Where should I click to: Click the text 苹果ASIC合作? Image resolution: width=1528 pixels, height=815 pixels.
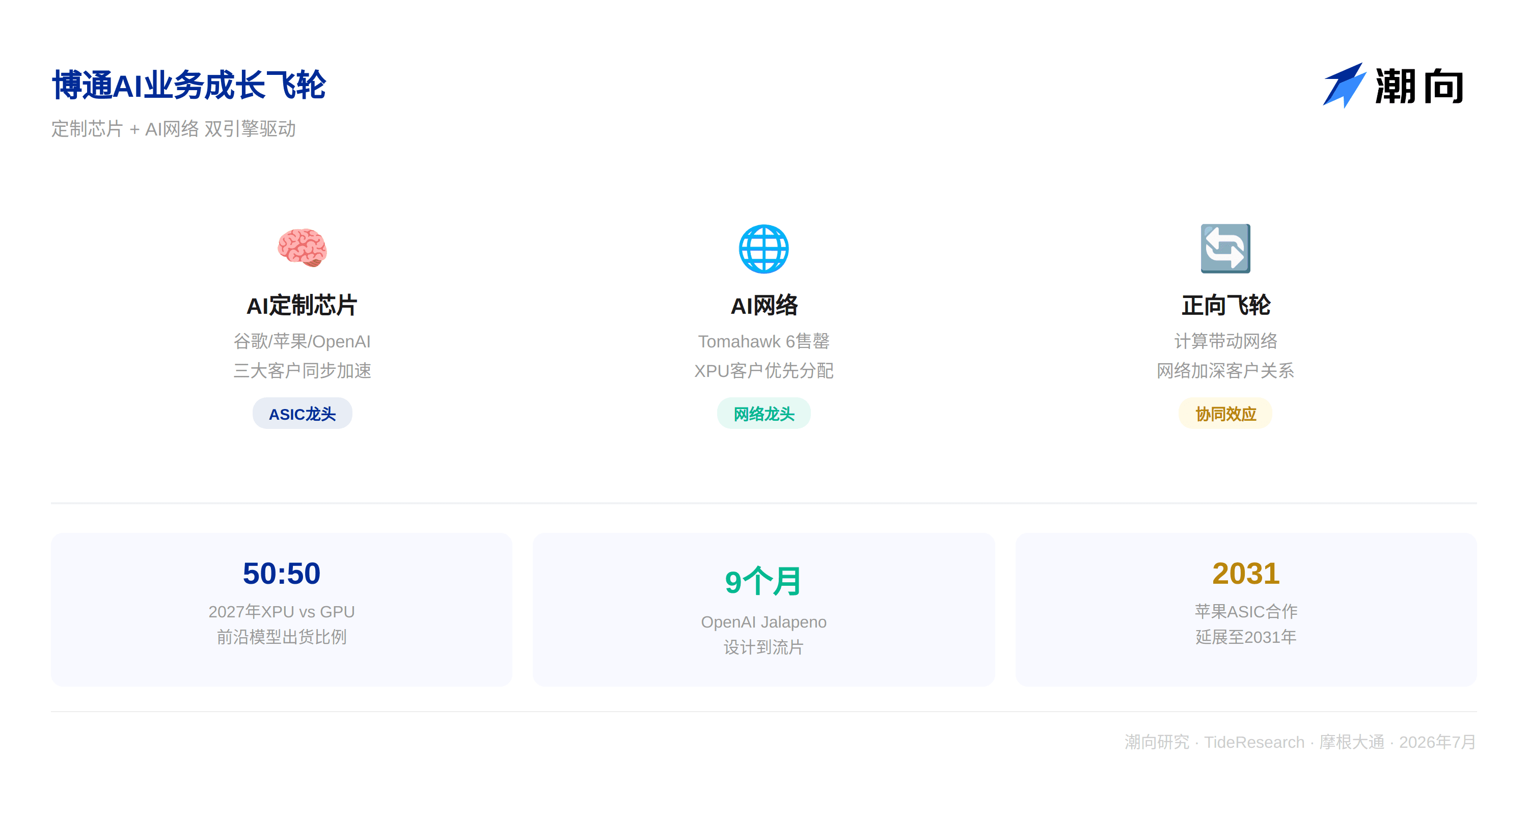pos(1246,612)
